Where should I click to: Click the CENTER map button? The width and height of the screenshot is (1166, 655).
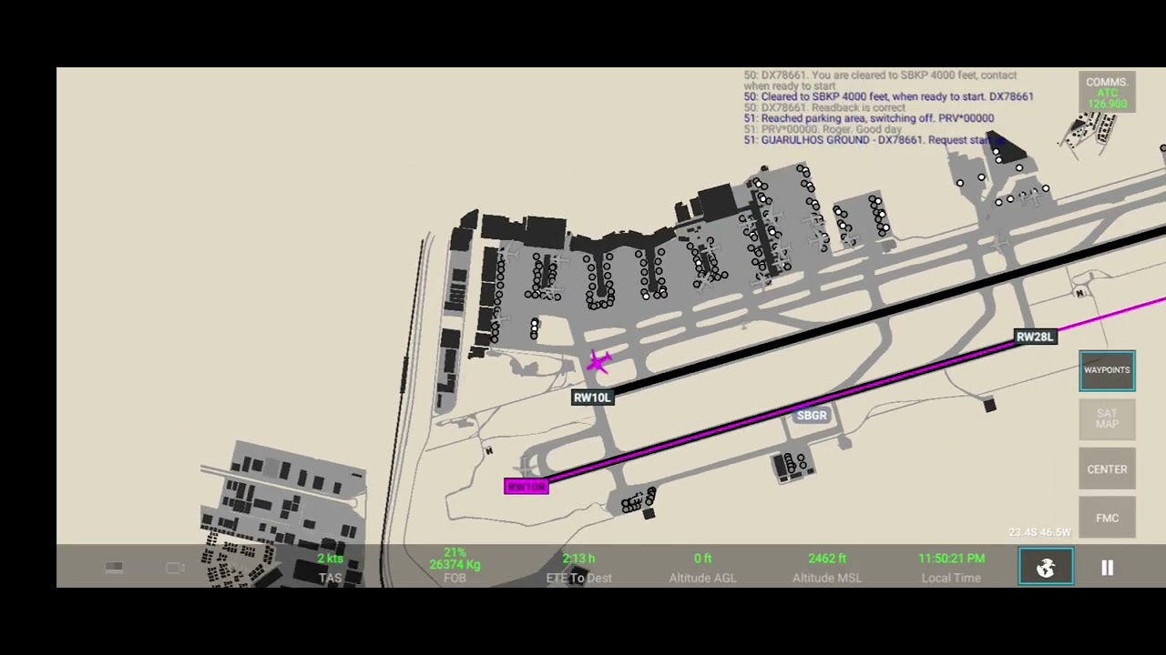(x=1107, y=469)
